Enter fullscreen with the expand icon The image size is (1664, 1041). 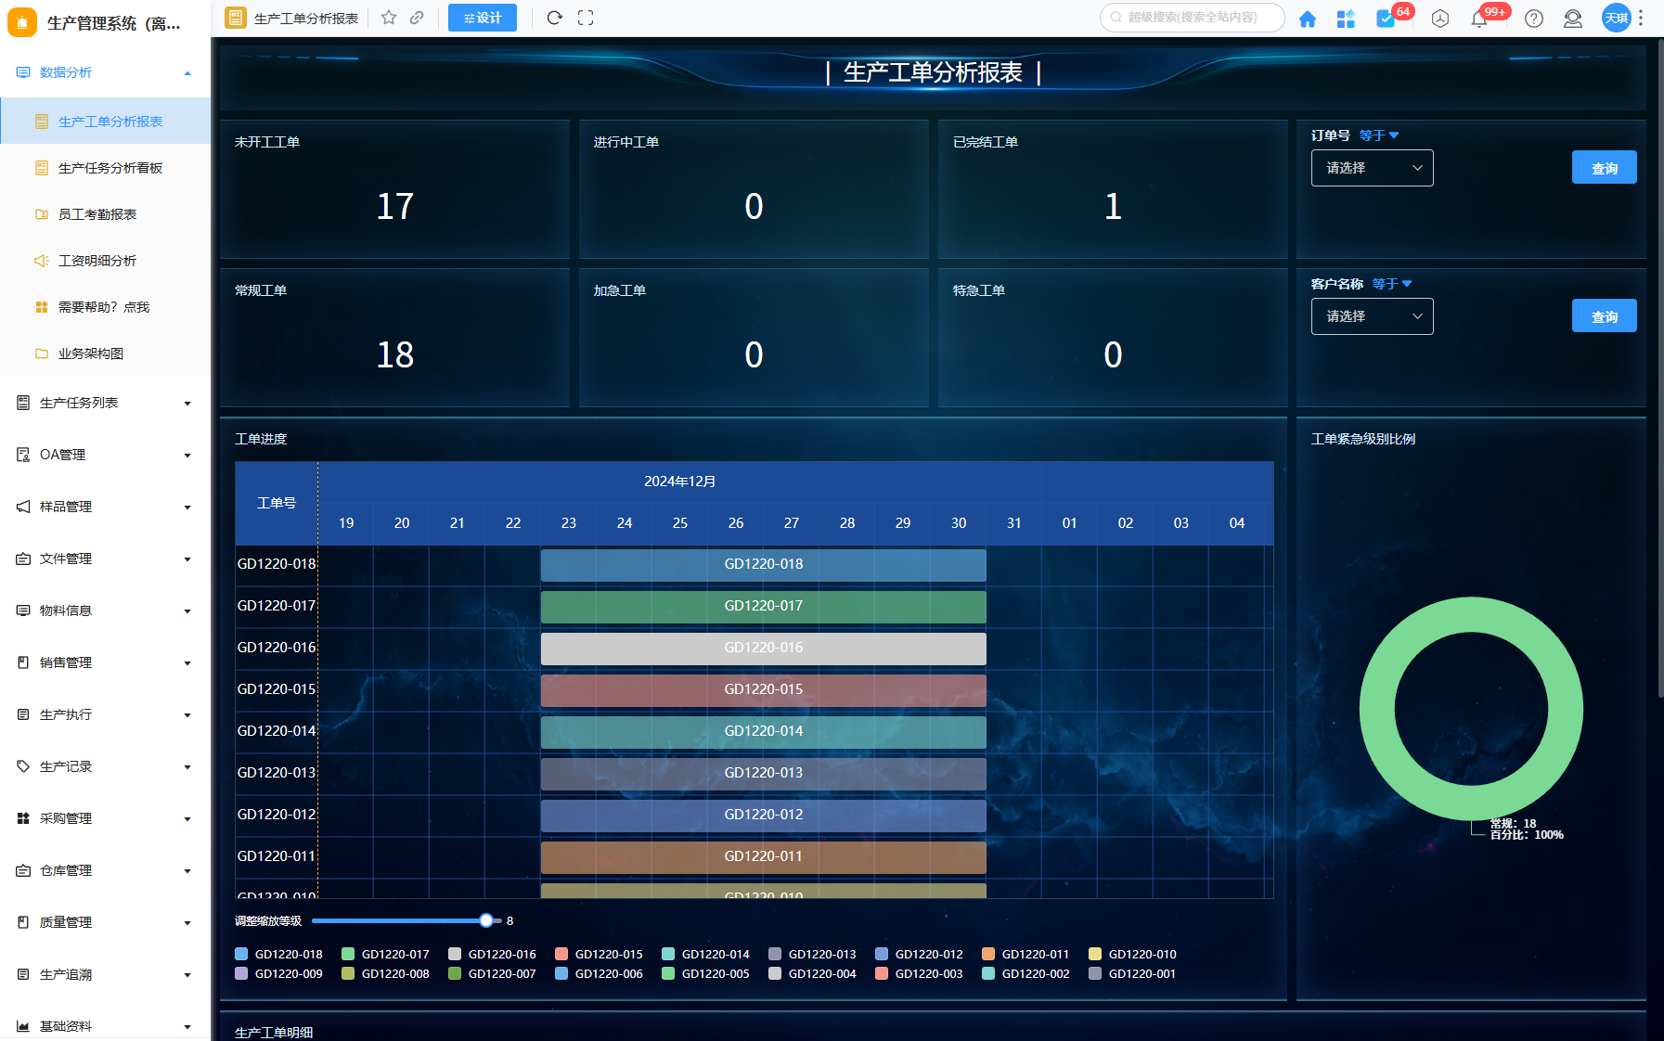pos(586,18)
